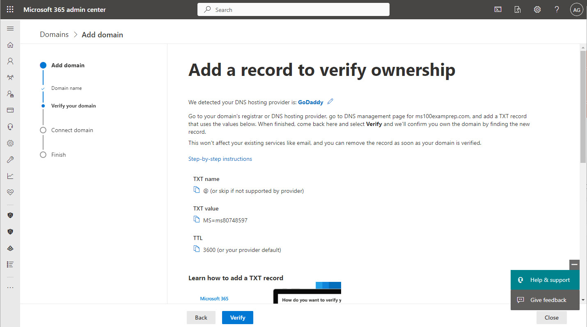
Task: Go to Home in the sidebar
Action: (x=10, y=45)
